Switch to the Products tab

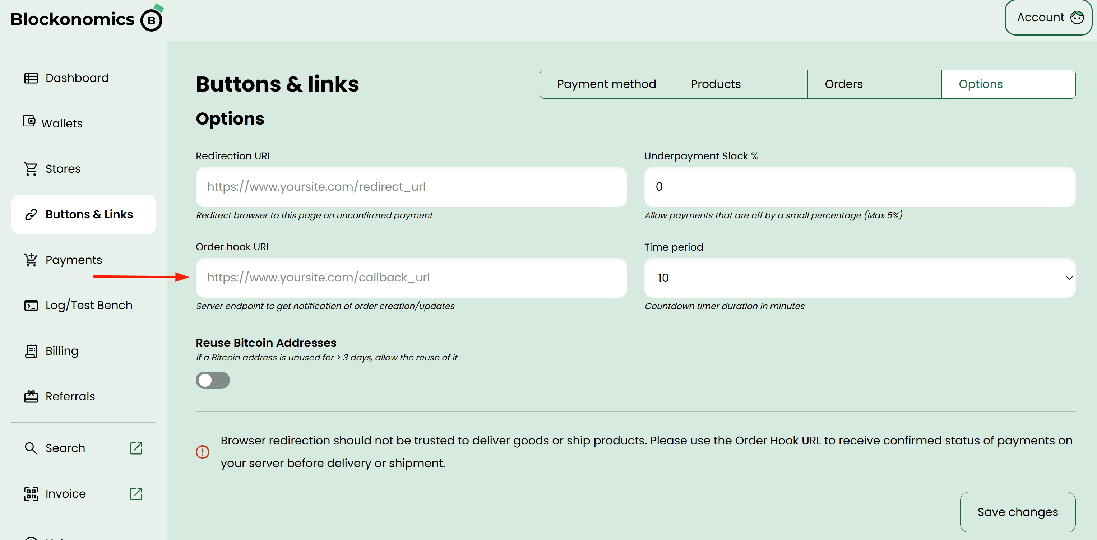740,84
